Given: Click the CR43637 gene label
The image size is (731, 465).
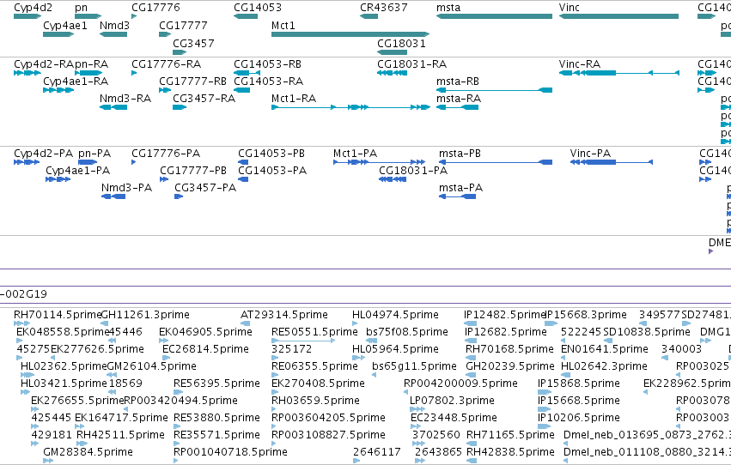Looking at the screenshot, I should pos(384,8).
